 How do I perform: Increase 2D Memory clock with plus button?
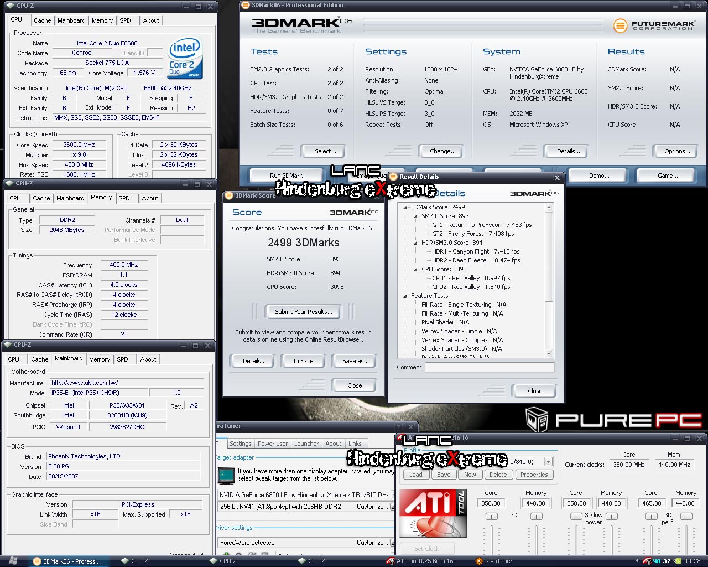pos(536,516)
